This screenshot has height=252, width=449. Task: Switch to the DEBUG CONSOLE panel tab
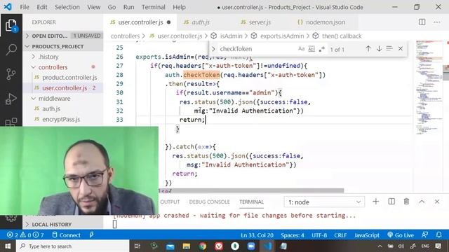pos(209,202)
